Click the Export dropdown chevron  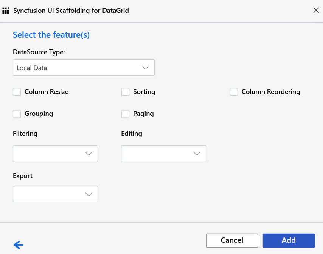(89, 194)
